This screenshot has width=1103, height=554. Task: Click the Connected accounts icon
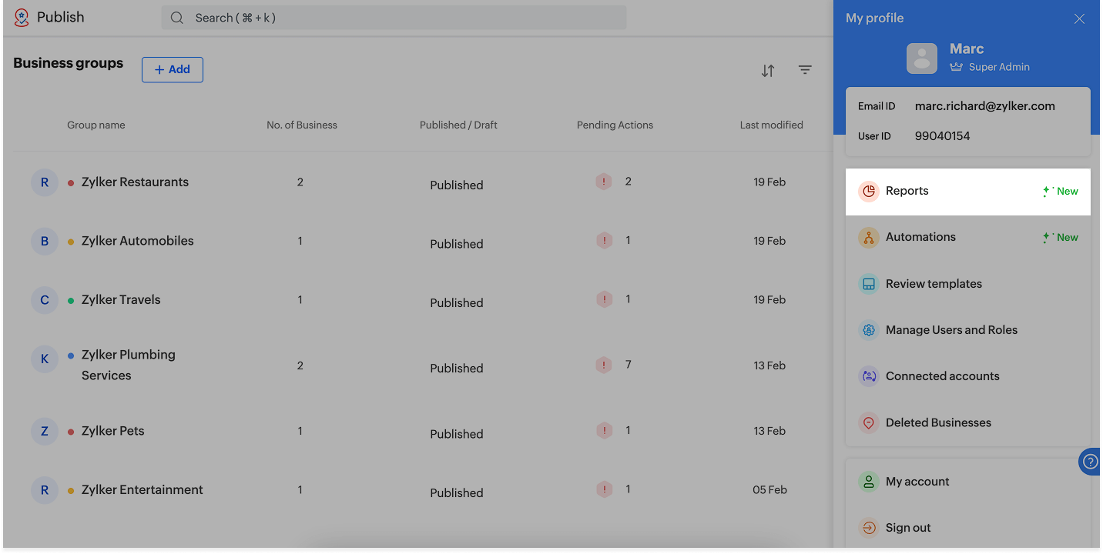[869, 376]
